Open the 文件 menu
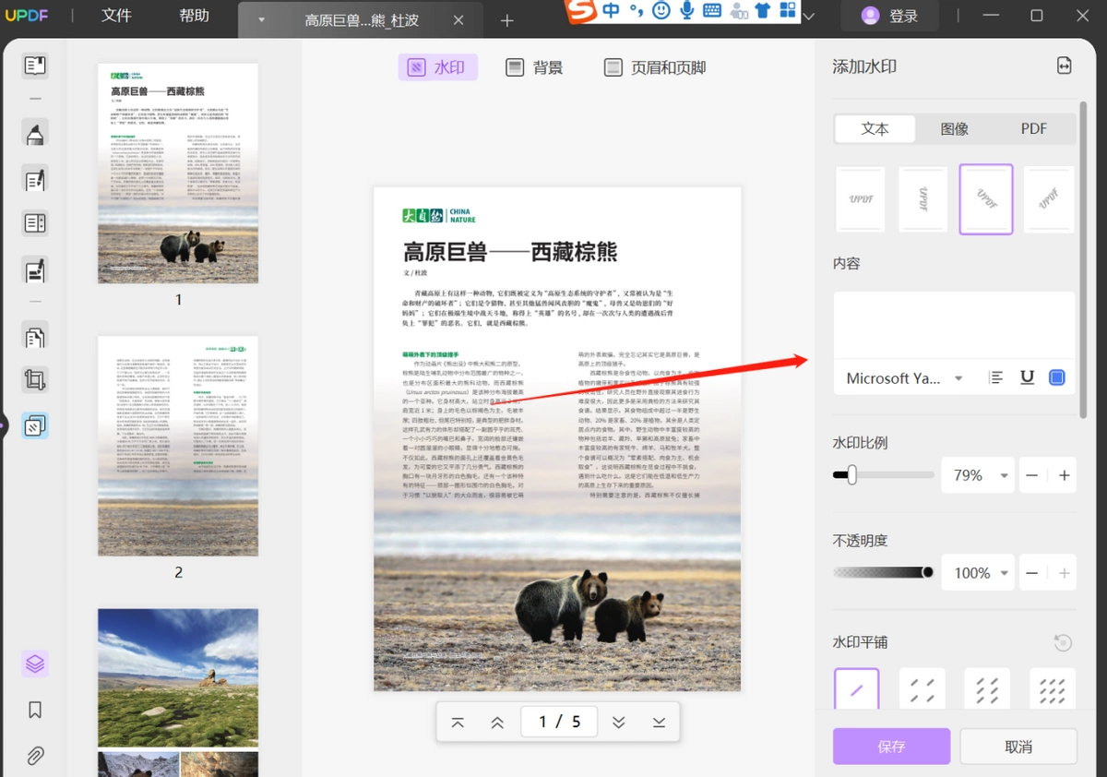The height and width of the screenshot is (777, 1107). (x=116, y=16)
